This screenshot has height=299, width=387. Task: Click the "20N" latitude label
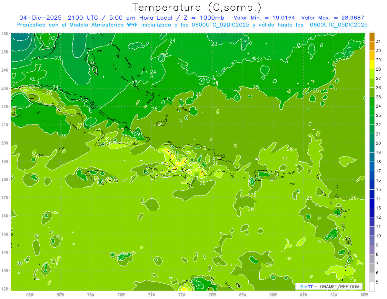tap(5, 143)
